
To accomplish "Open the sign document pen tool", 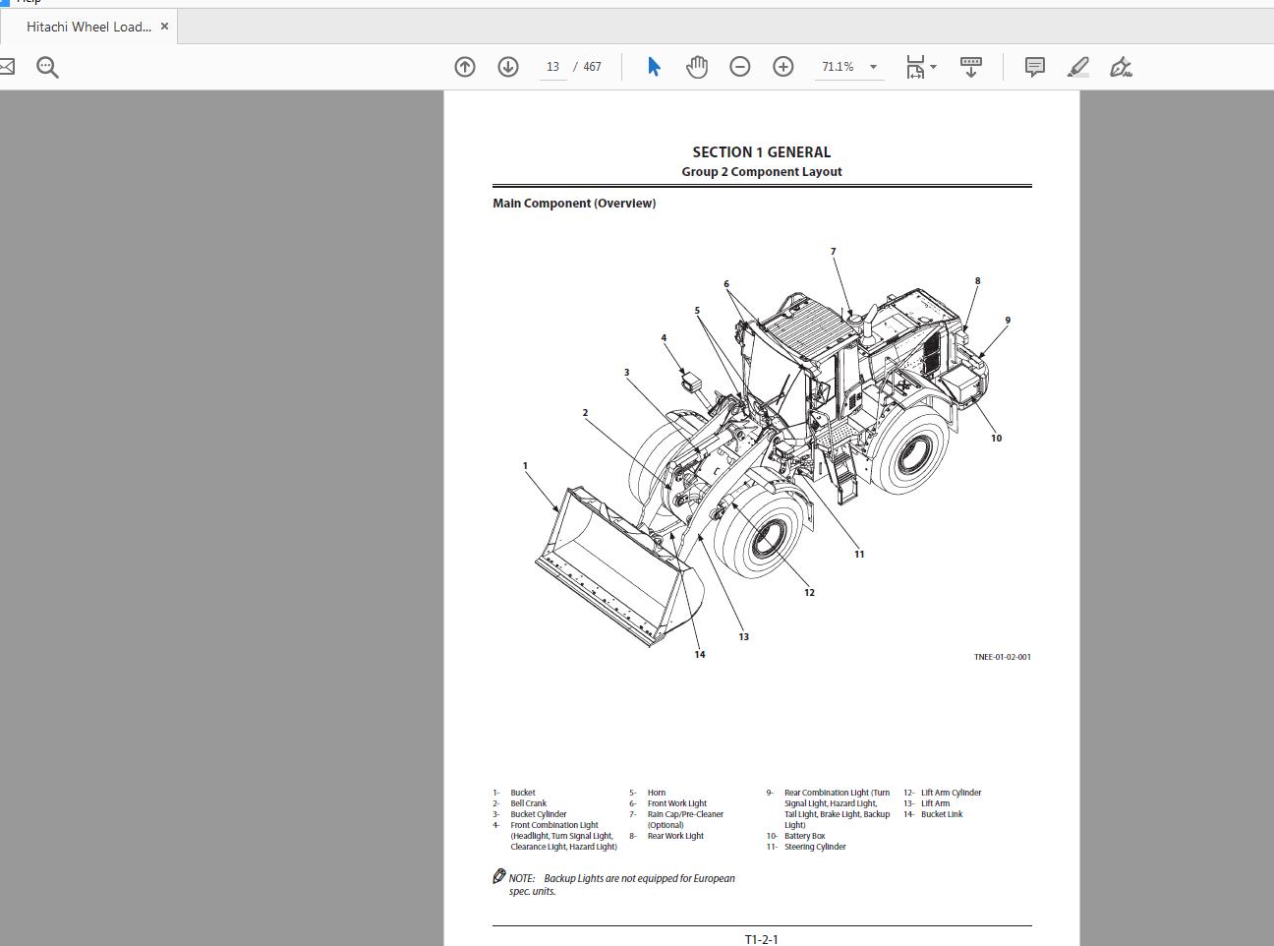I will coord(1121,67).
